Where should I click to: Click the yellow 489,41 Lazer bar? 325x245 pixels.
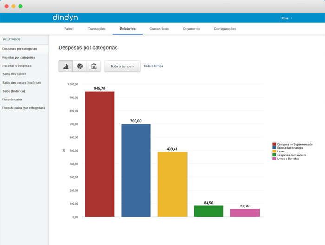pos(172,185)
